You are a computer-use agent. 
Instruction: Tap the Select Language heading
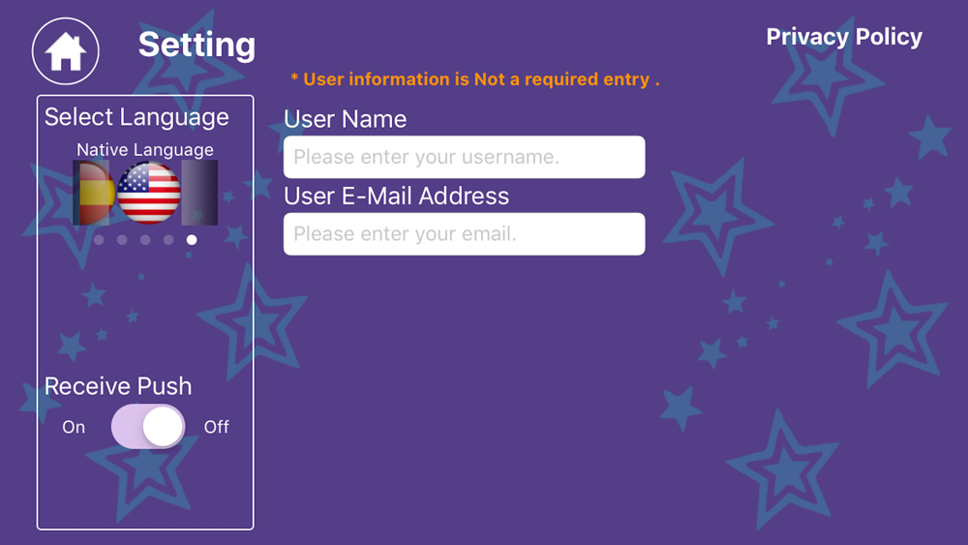[136, 117]
